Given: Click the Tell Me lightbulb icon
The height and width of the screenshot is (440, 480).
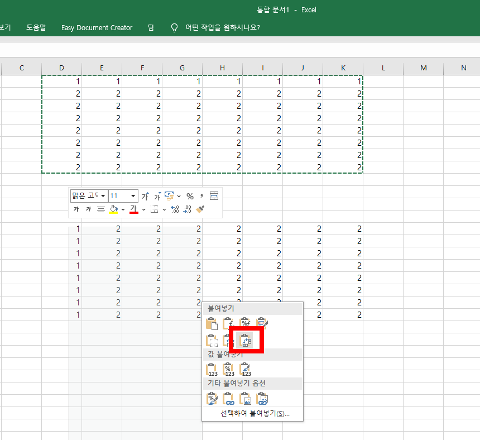Looking at the screenshot, I should pos(174,28).
